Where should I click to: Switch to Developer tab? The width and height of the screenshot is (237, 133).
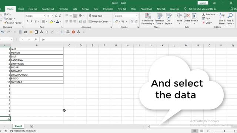tap(108, 9)
